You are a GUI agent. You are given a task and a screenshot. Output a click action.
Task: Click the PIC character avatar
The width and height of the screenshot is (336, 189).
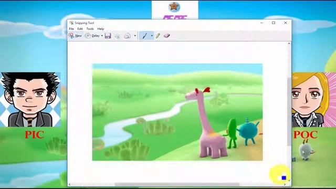coord(30,99)
